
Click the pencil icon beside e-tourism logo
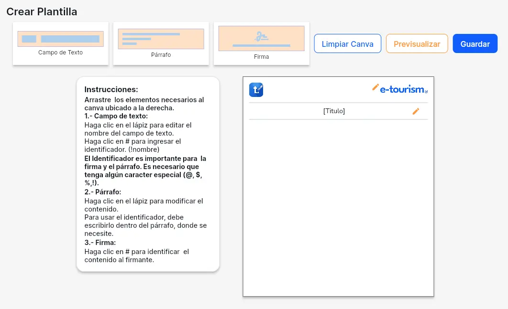click(375, 87)
